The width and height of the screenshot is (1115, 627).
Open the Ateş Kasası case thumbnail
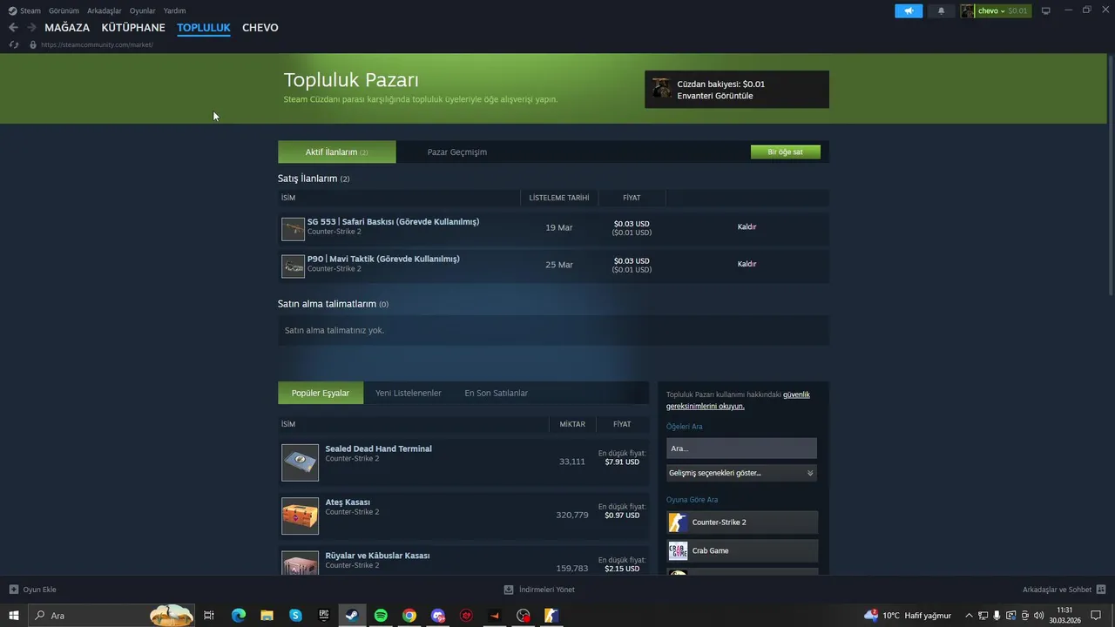(300, 516)
